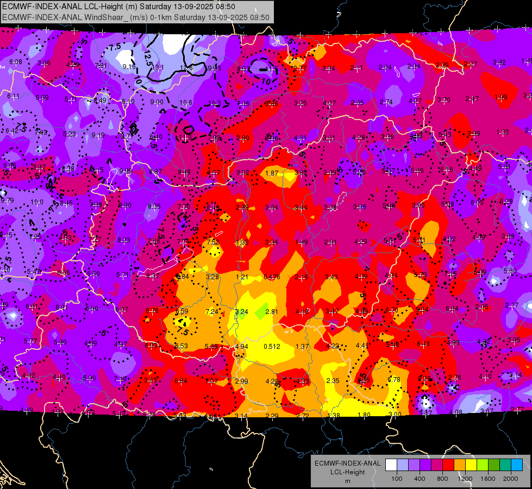Click the wind shear value 2.35
Viewport: 532px width, 489px height.
tap(333, 381)
